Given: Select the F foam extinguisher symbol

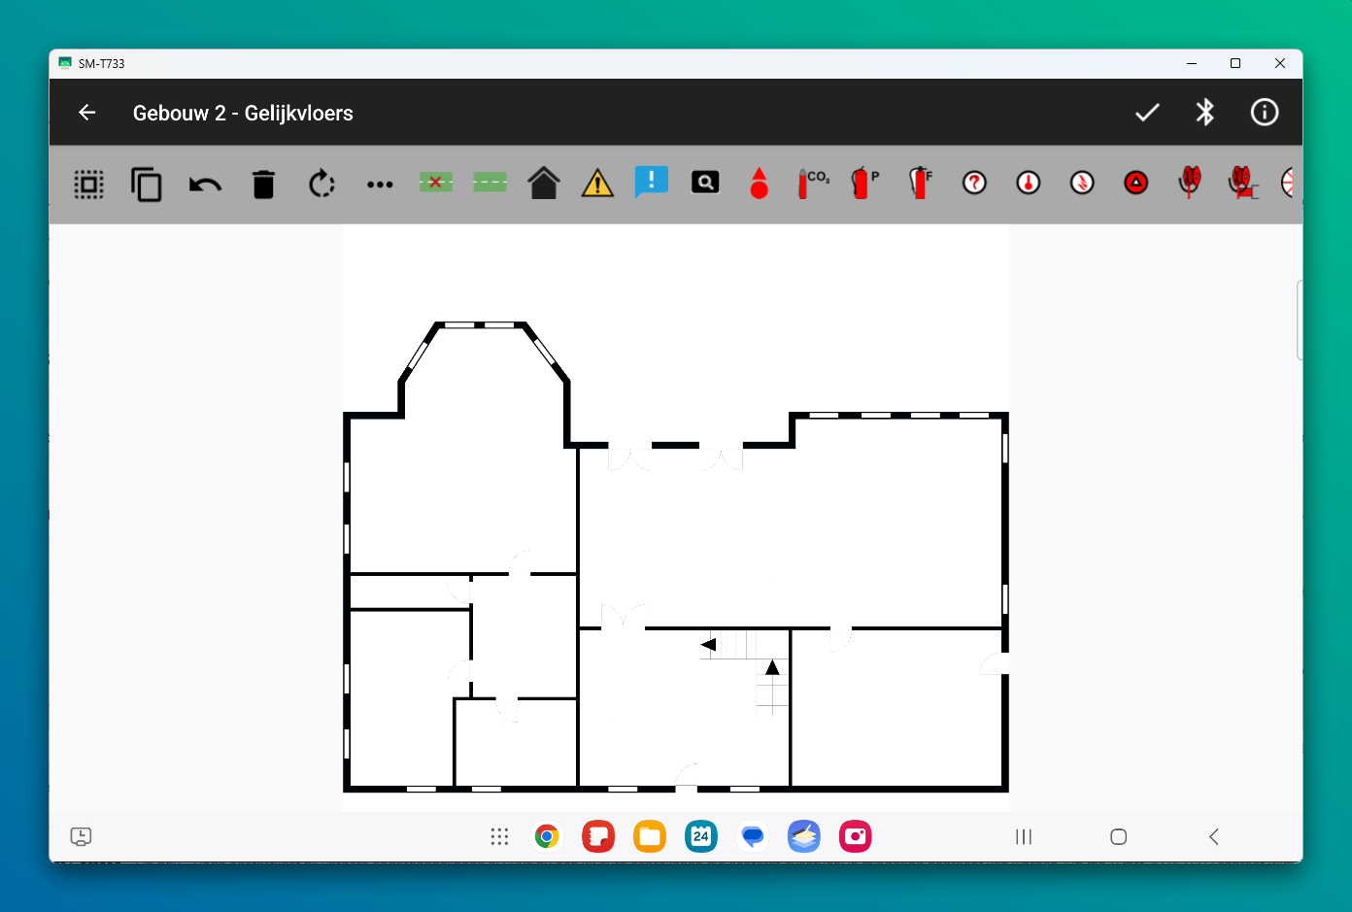Looking at the screenshot, I should tap(920, 183).
